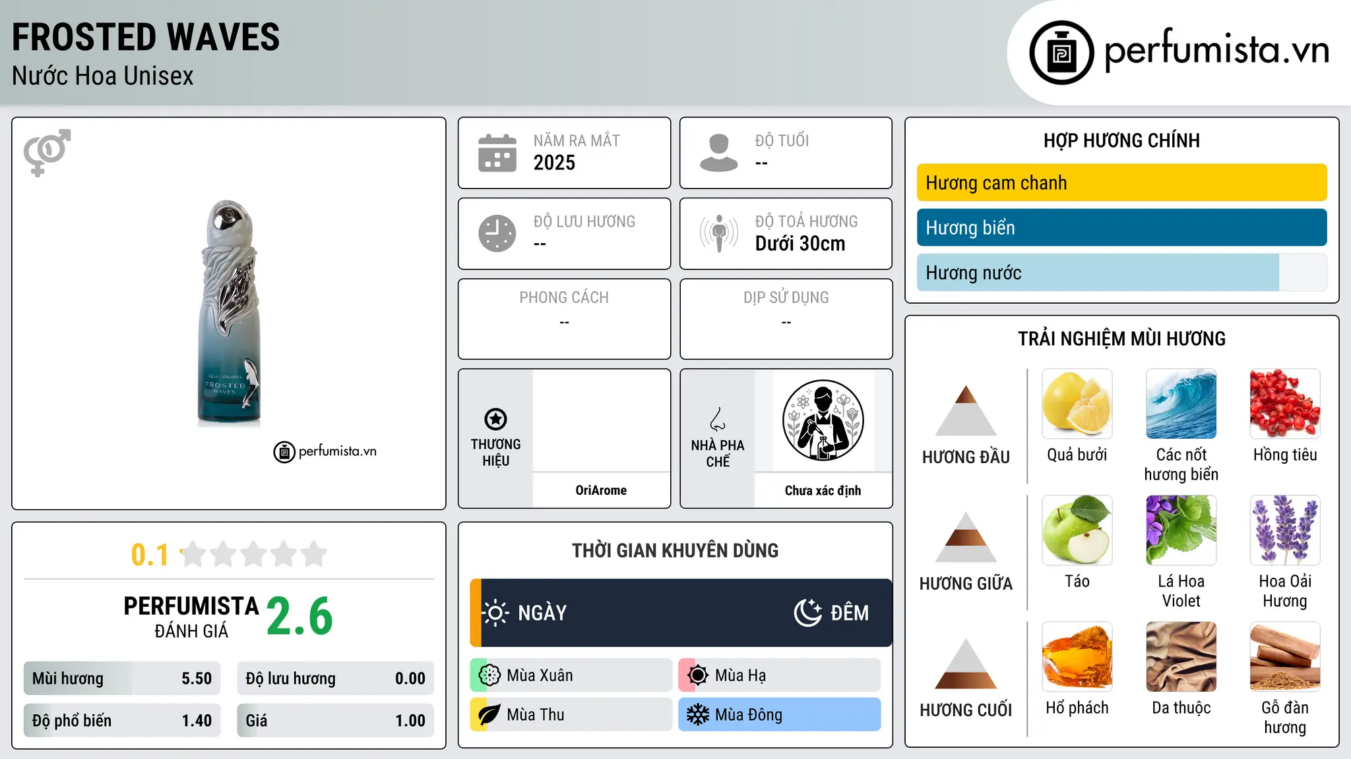Click the Hợp hương chính heading

click(1121, 140)
